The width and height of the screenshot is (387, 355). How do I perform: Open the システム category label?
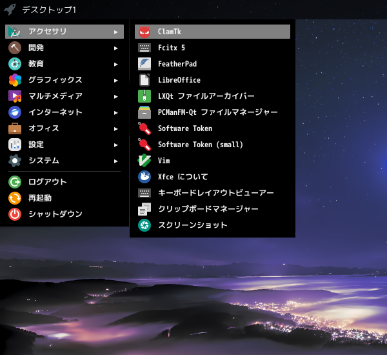tap(44, 161)
